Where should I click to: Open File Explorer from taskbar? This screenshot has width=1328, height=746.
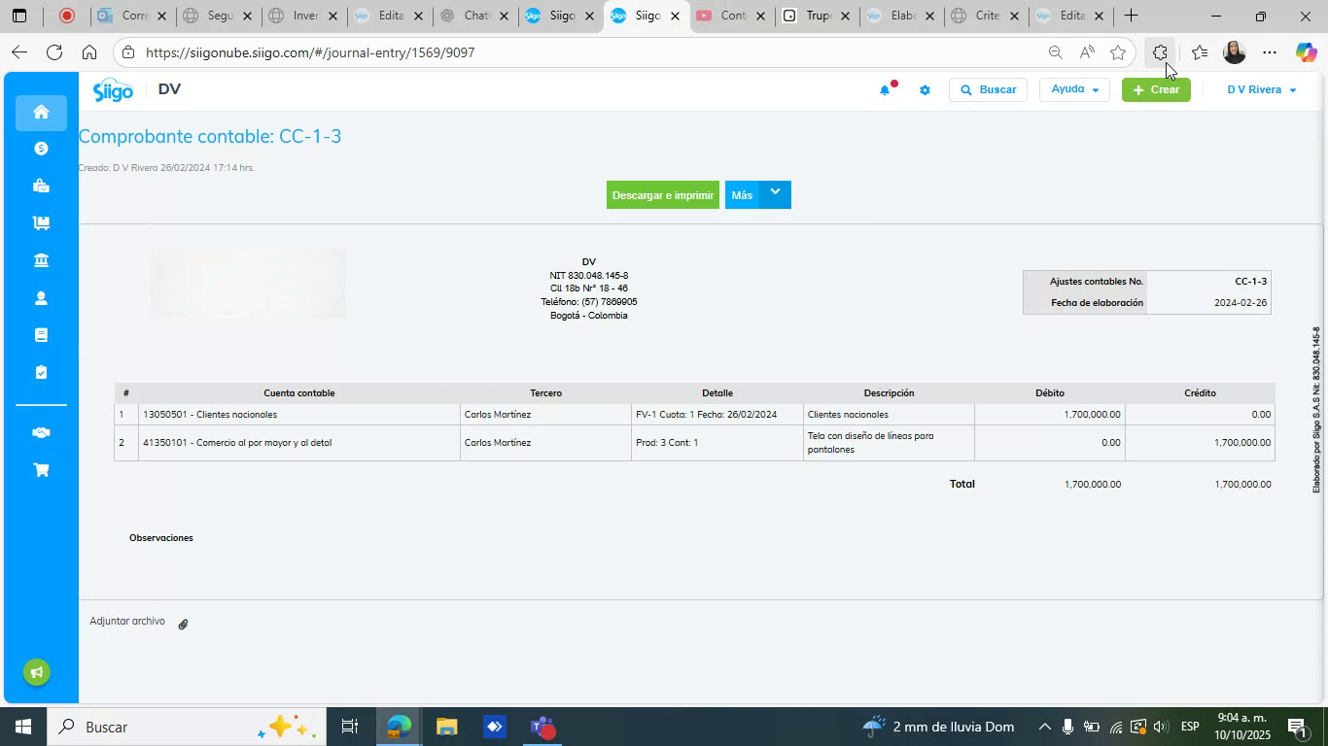[x=446, y=727]
